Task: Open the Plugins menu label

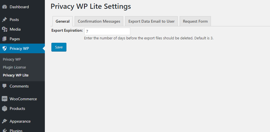Action: click(x=16, y=131)
